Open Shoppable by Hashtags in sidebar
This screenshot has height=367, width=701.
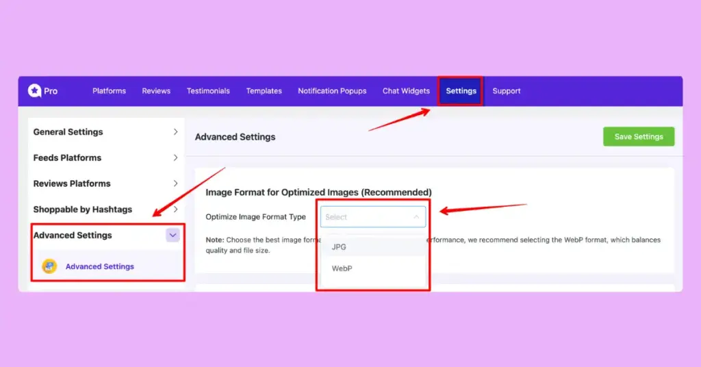(x=82, y=210)
